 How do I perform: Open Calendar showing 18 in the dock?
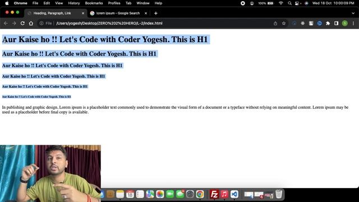(x=130, y=194)
